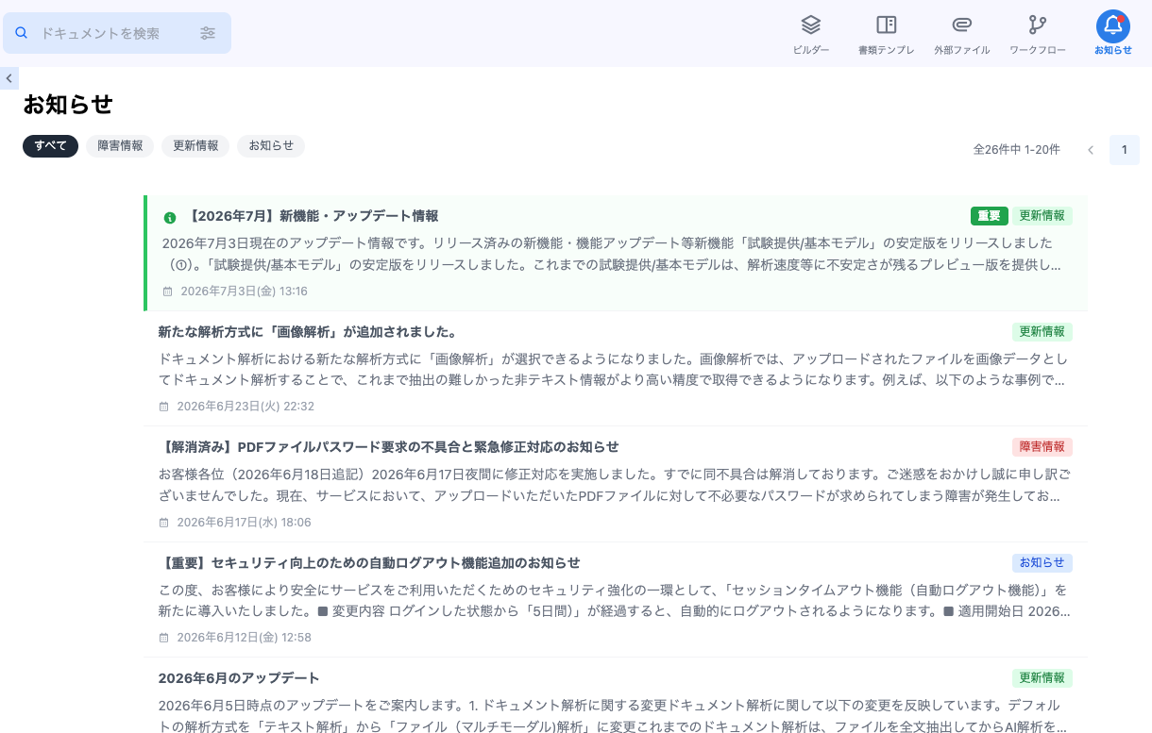Select the 更新情報 filter tab
This screenshot has height=733, width=1152.
coord(195,146)
